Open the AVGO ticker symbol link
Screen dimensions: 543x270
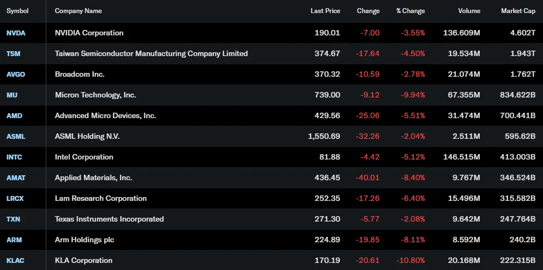[x=16, y=75]
